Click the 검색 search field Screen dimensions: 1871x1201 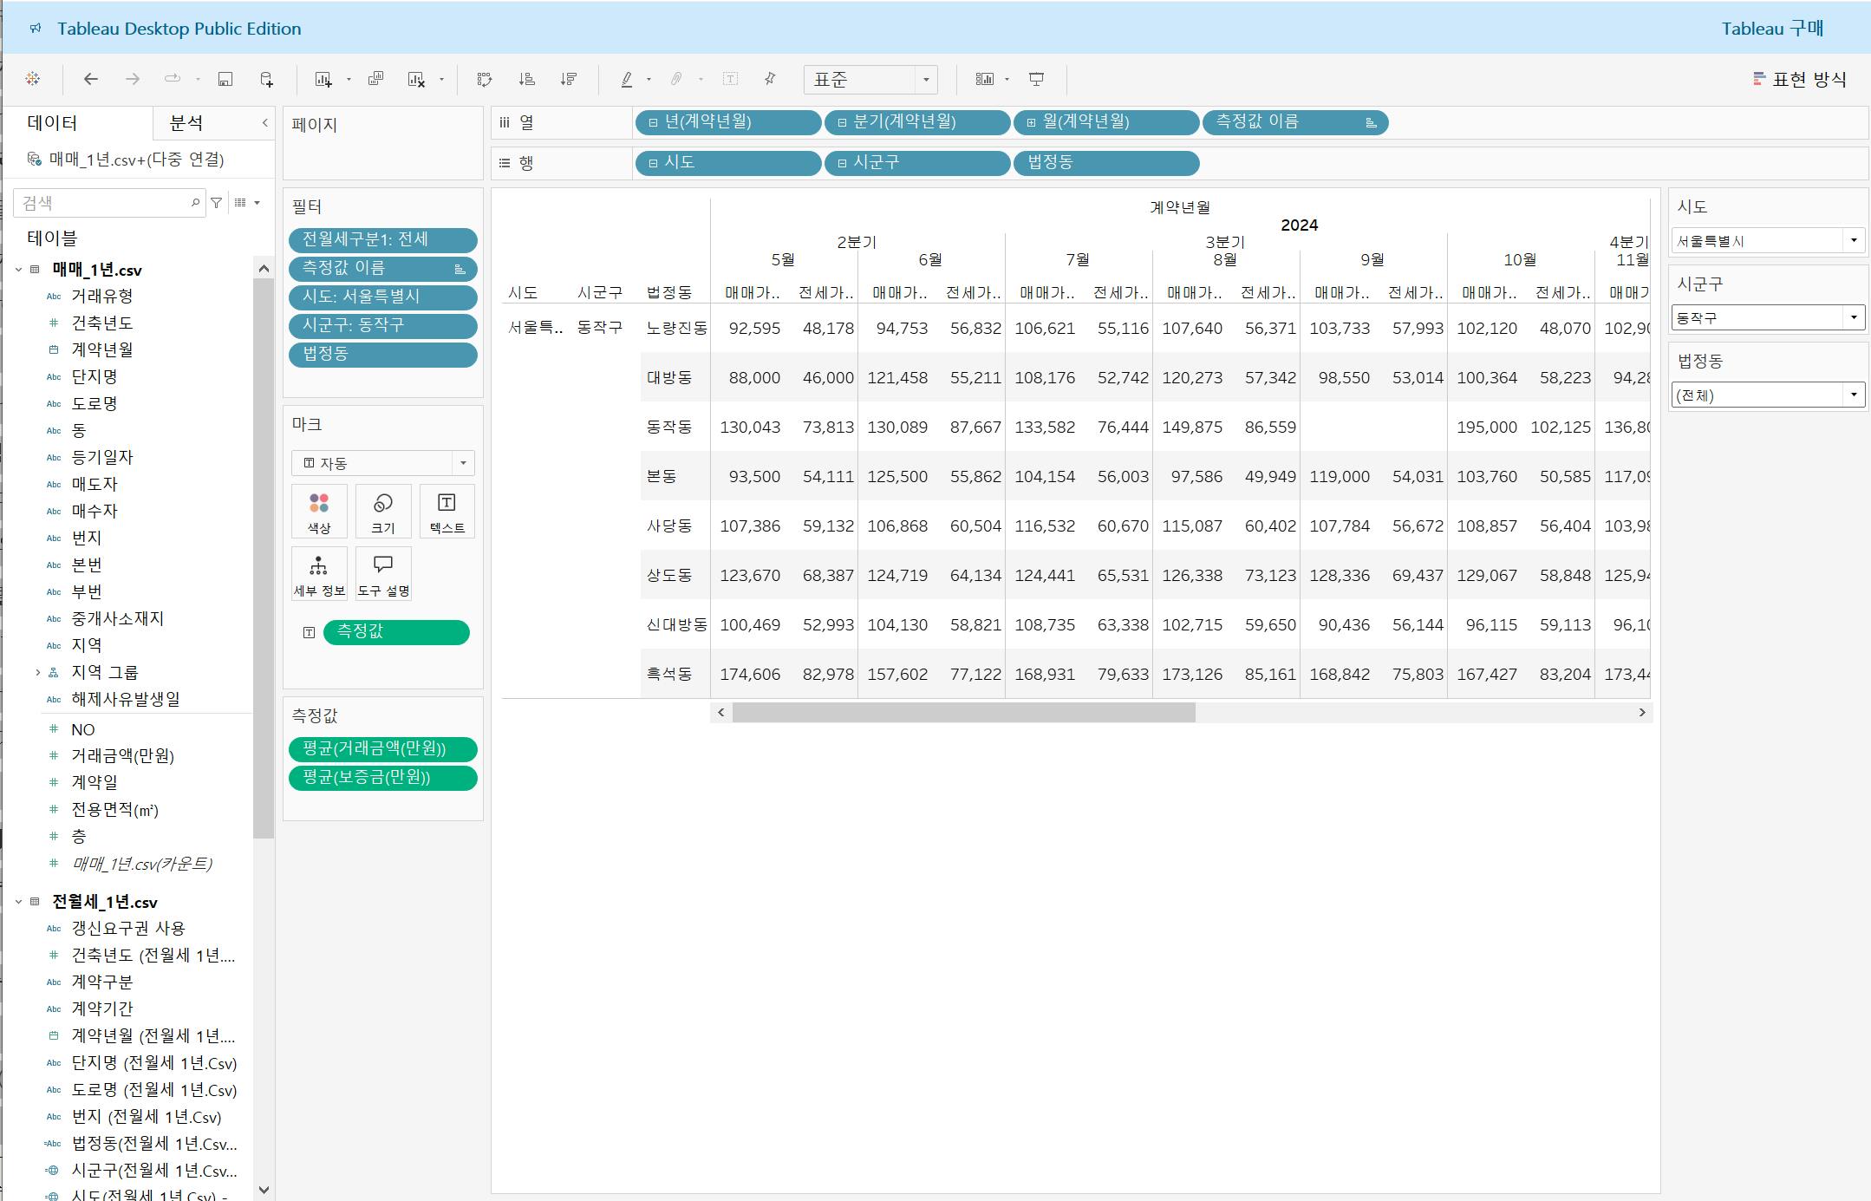[x=104, y=203]
